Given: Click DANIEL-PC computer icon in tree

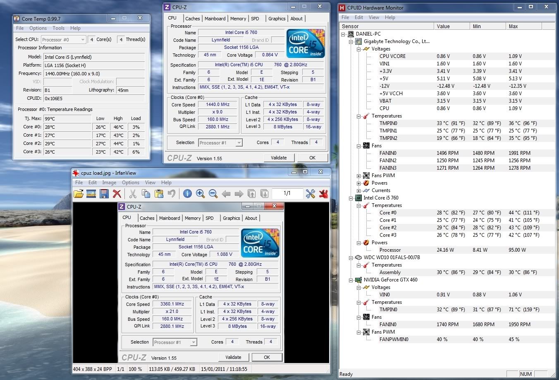Looking at the screenshot, I should pos(351,34).
